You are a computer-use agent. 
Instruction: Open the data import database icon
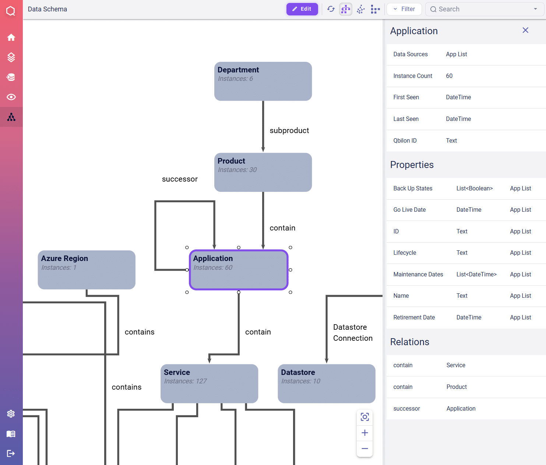point(11,77)
